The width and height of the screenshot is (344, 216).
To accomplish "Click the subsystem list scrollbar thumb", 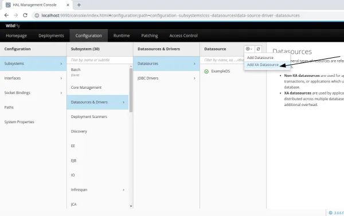I will [131, 90].
